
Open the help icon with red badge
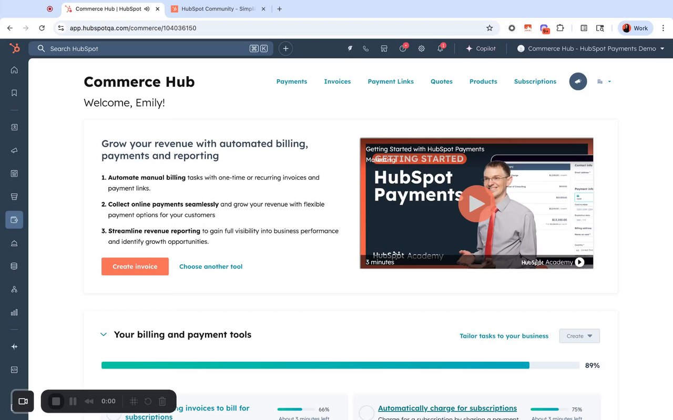[403, 48]
